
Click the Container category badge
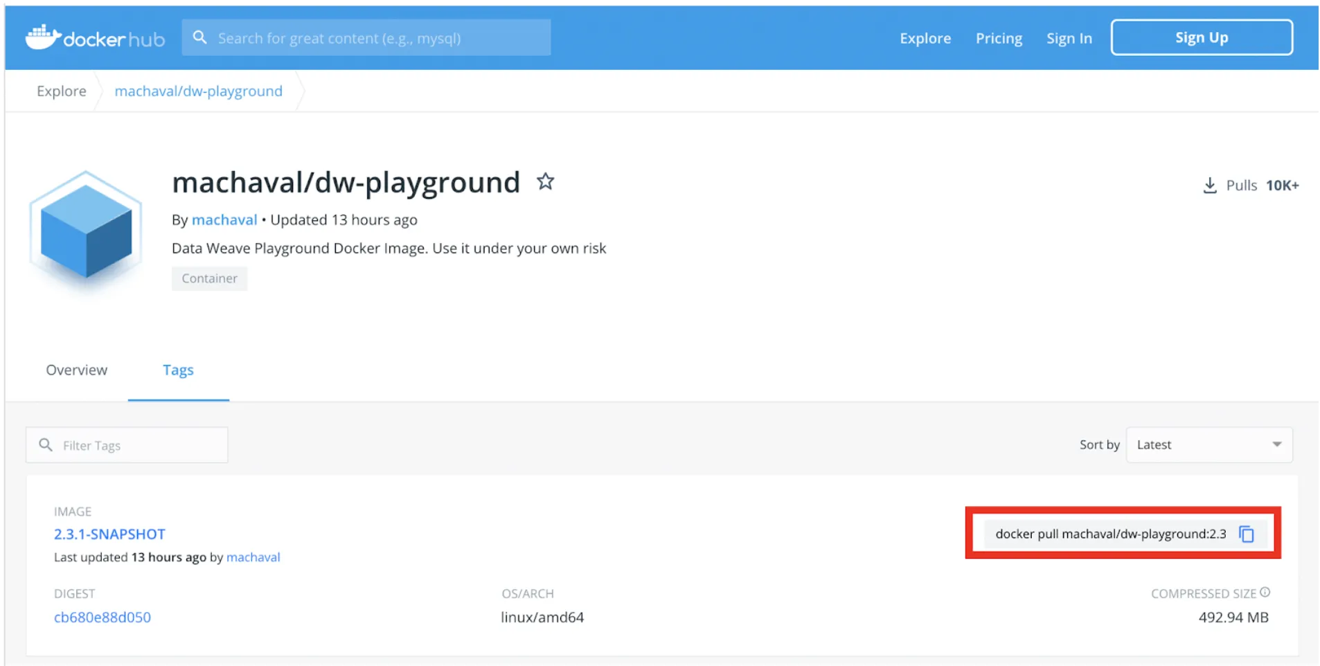coord(209,278)
